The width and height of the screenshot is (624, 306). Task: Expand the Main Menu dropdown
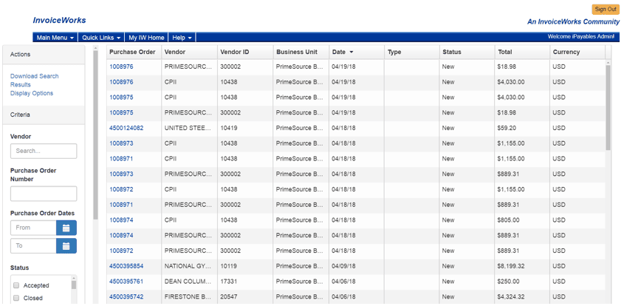pyautogui.click(x=55, y=38)
